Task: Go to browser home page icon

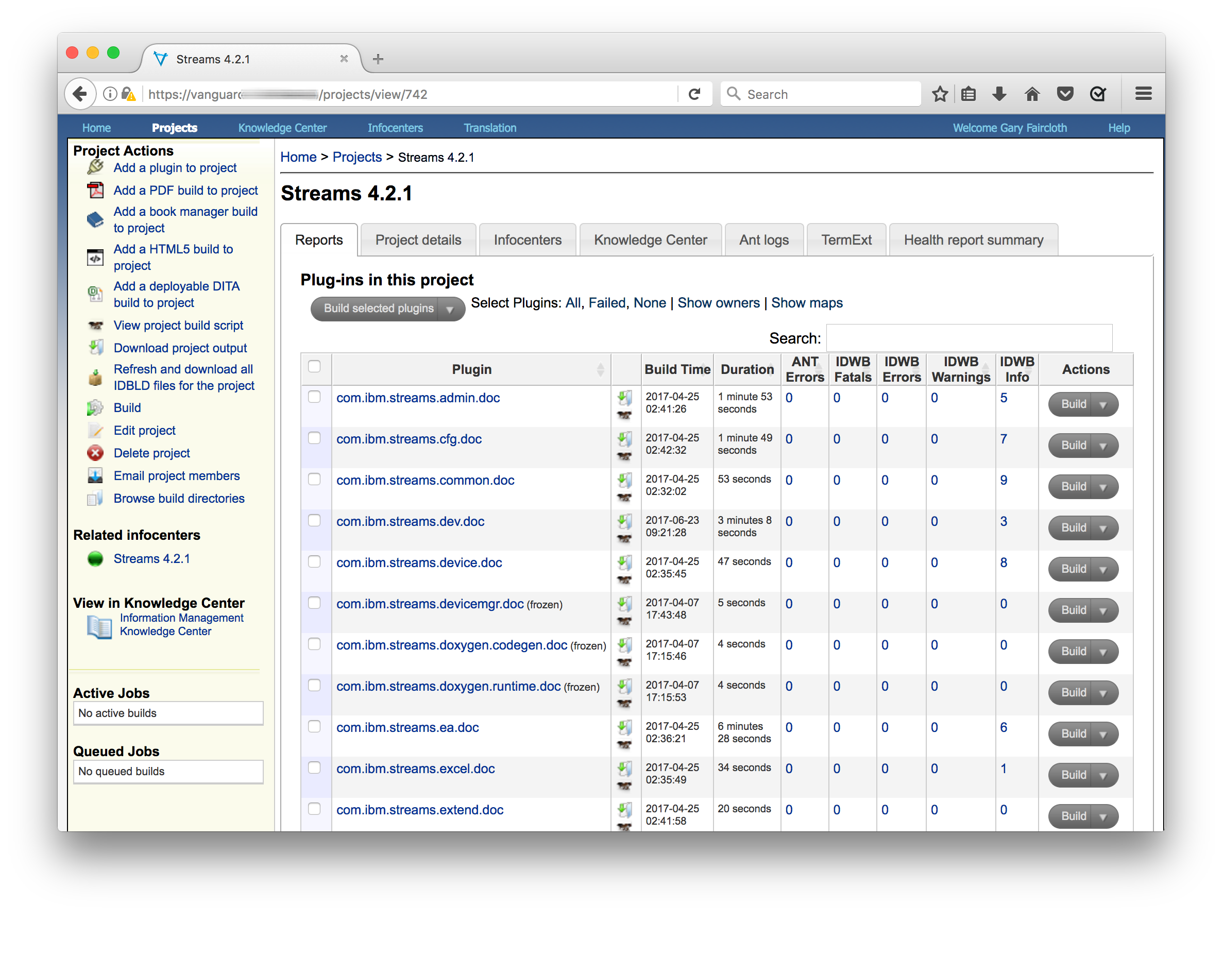Action: (x=1032, y=94)
